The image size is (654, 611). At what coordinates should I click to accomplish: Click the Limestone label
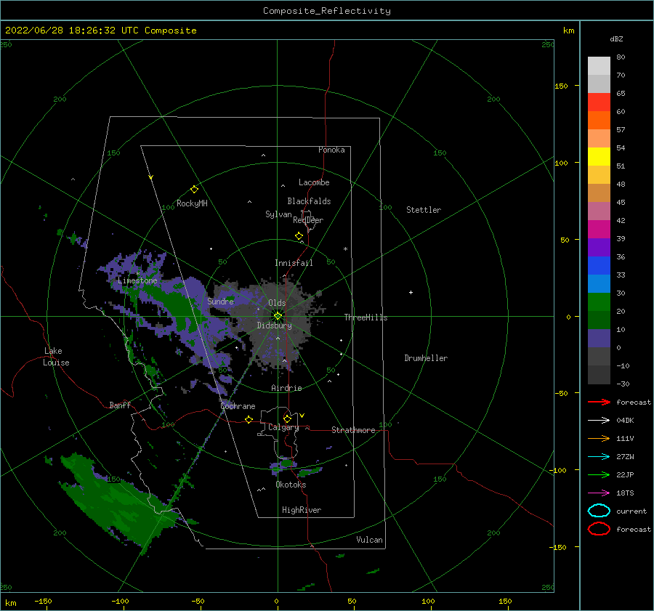[137, 280]
